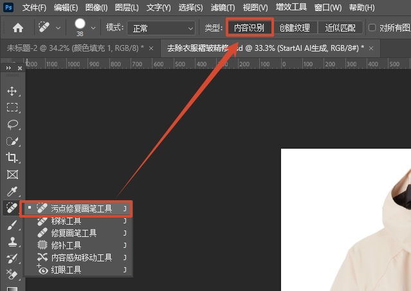Open 文件(F) menu
Image resolution: width=411 pixels, height=291 pixels.
coord(34,8)
